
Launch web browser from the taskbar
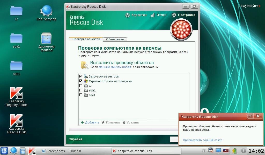tap(13, 151)
